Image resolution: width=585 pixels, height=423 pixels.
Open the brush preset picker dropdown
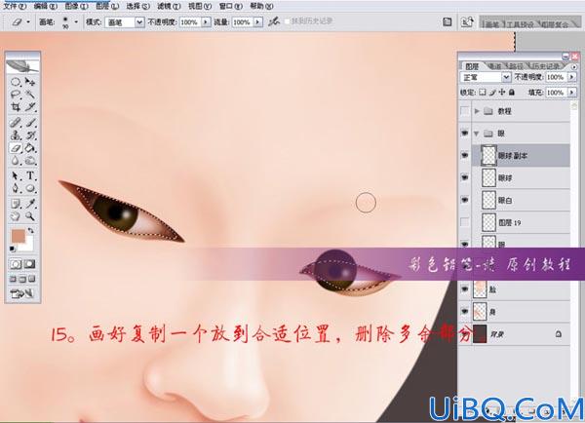(x=76, y=22)
